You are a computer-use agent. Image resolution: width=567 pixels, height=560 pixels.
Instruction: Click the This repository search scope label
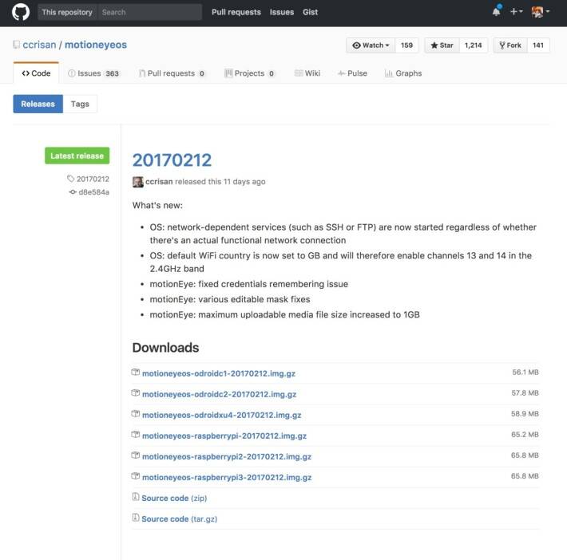pyautogui.click(x=67, y=12)
